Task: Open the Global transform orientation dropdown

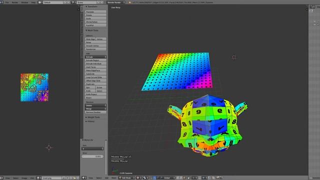Action: tap(168, 178)
